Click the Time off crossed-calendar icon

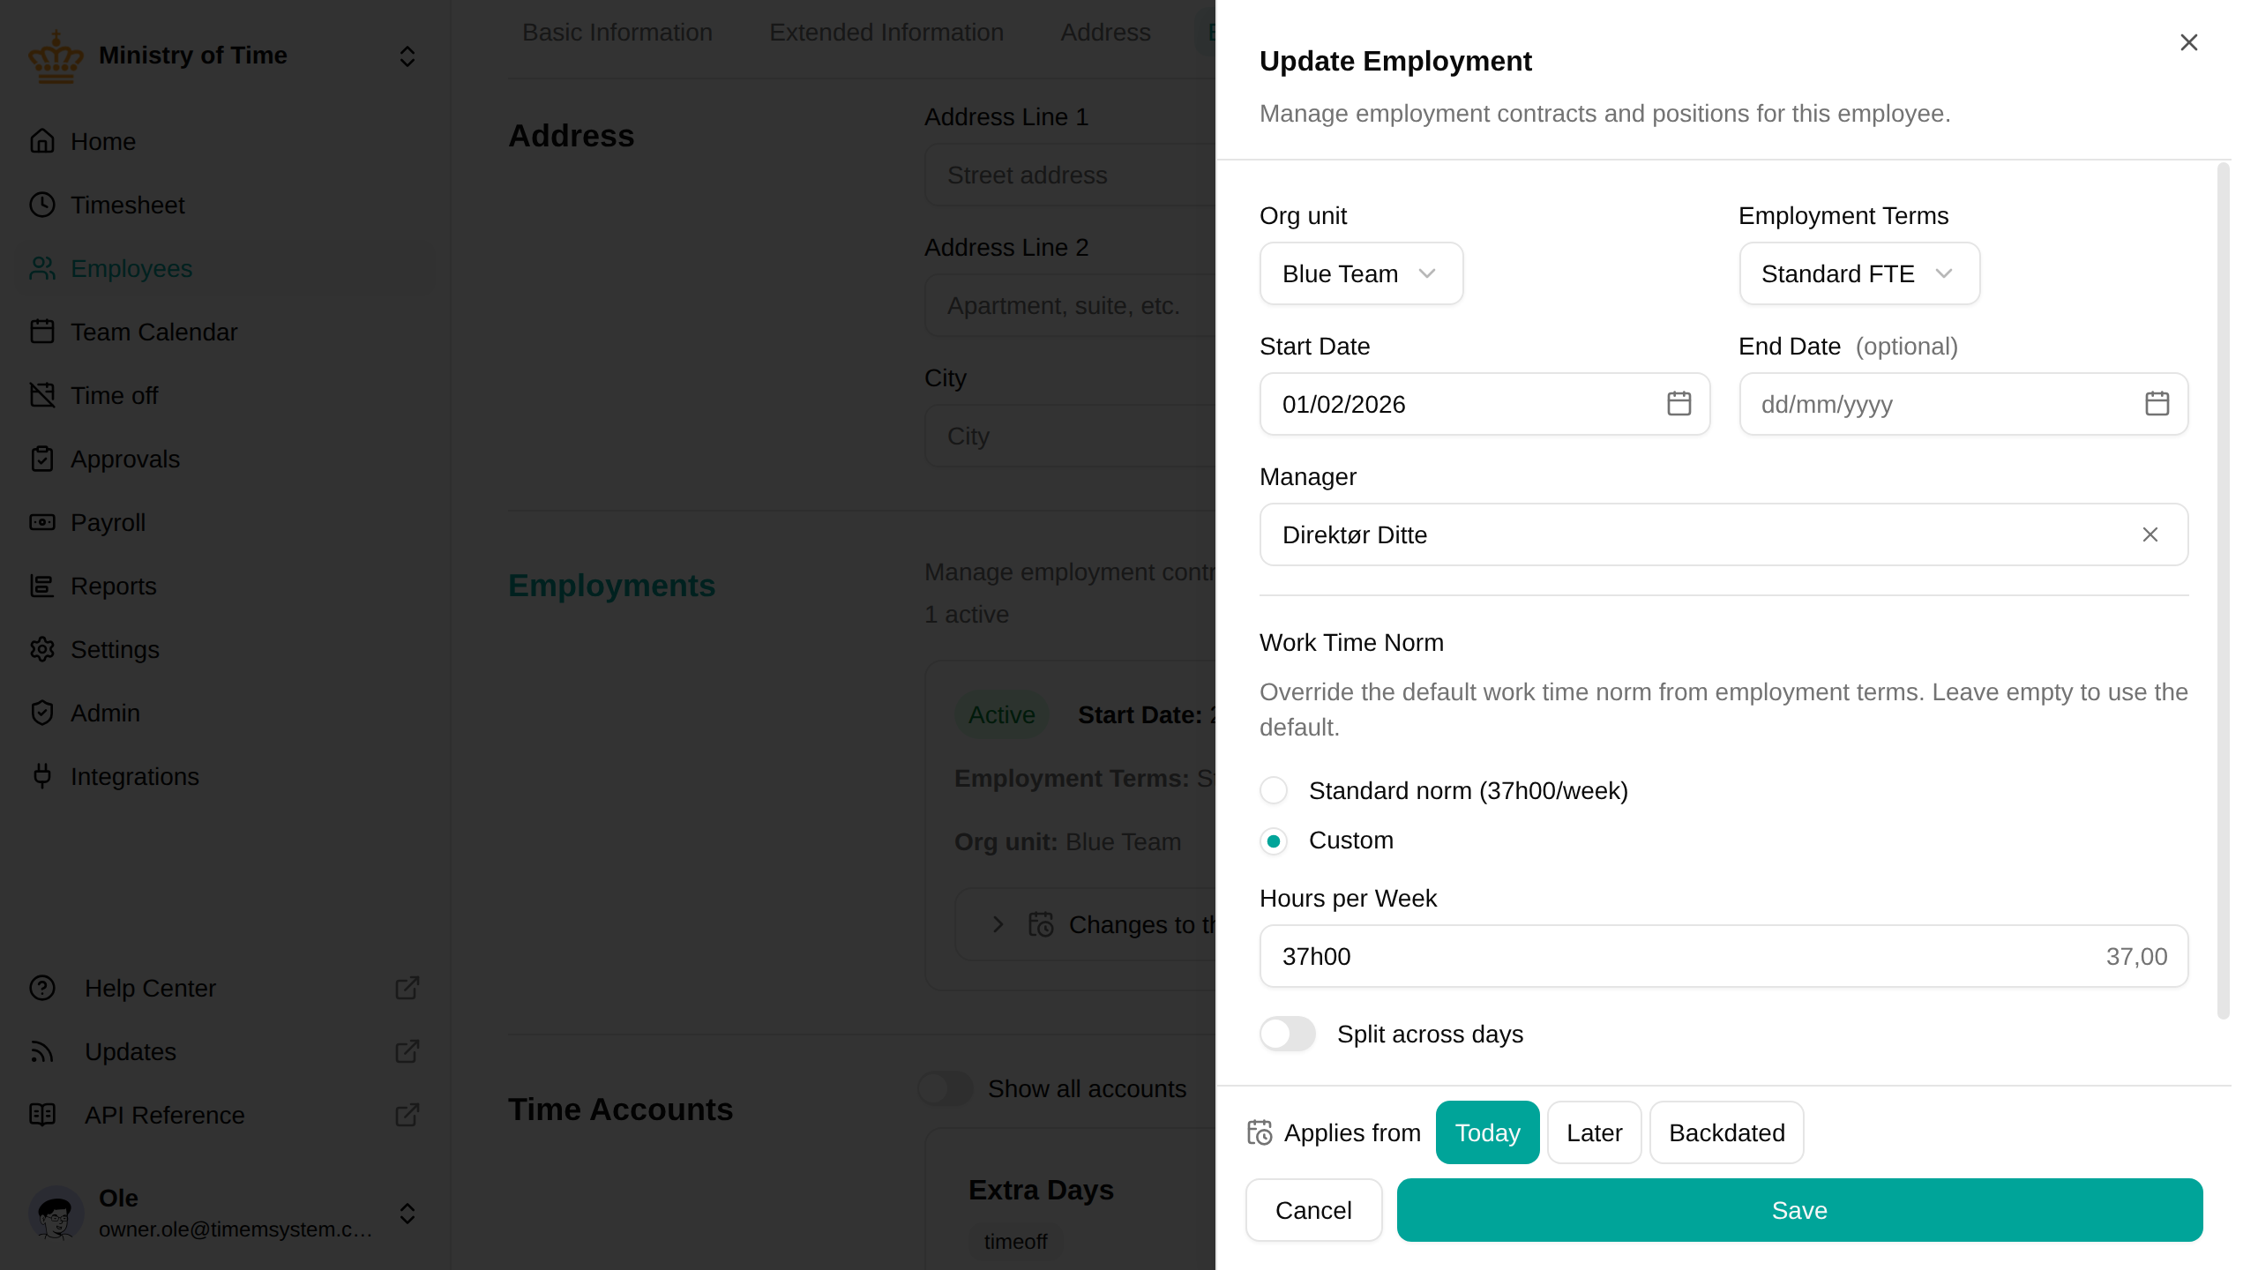click(42, 395)
